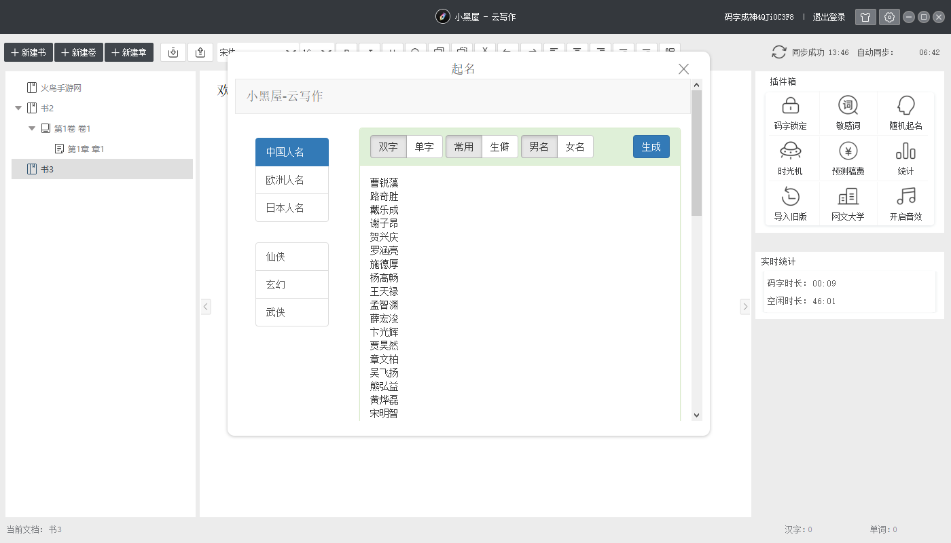This screenshot has height=543, width=951.
Task: Open the 网文大学 plugin
Action: pyautogui.click(x=848, y=204)
